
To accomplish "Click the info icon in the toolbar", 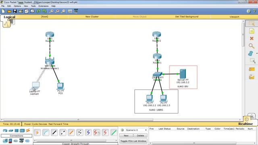I will (x=248, y=11).
